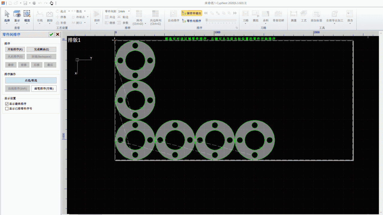Viewport: 383px width, 215px height.
Task: Click the 共边 common edge tool
Action: 110,17
